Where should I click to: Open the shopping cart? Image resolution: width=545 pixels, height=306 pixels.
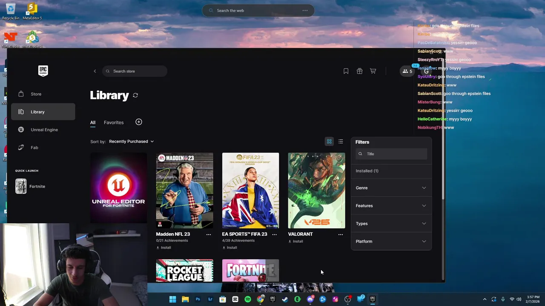[x=373, y=71]
